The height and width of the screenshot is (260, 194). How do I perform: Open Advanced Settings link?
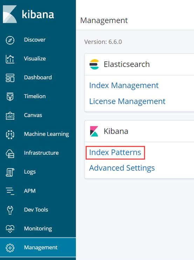click(x=122, y=168)
